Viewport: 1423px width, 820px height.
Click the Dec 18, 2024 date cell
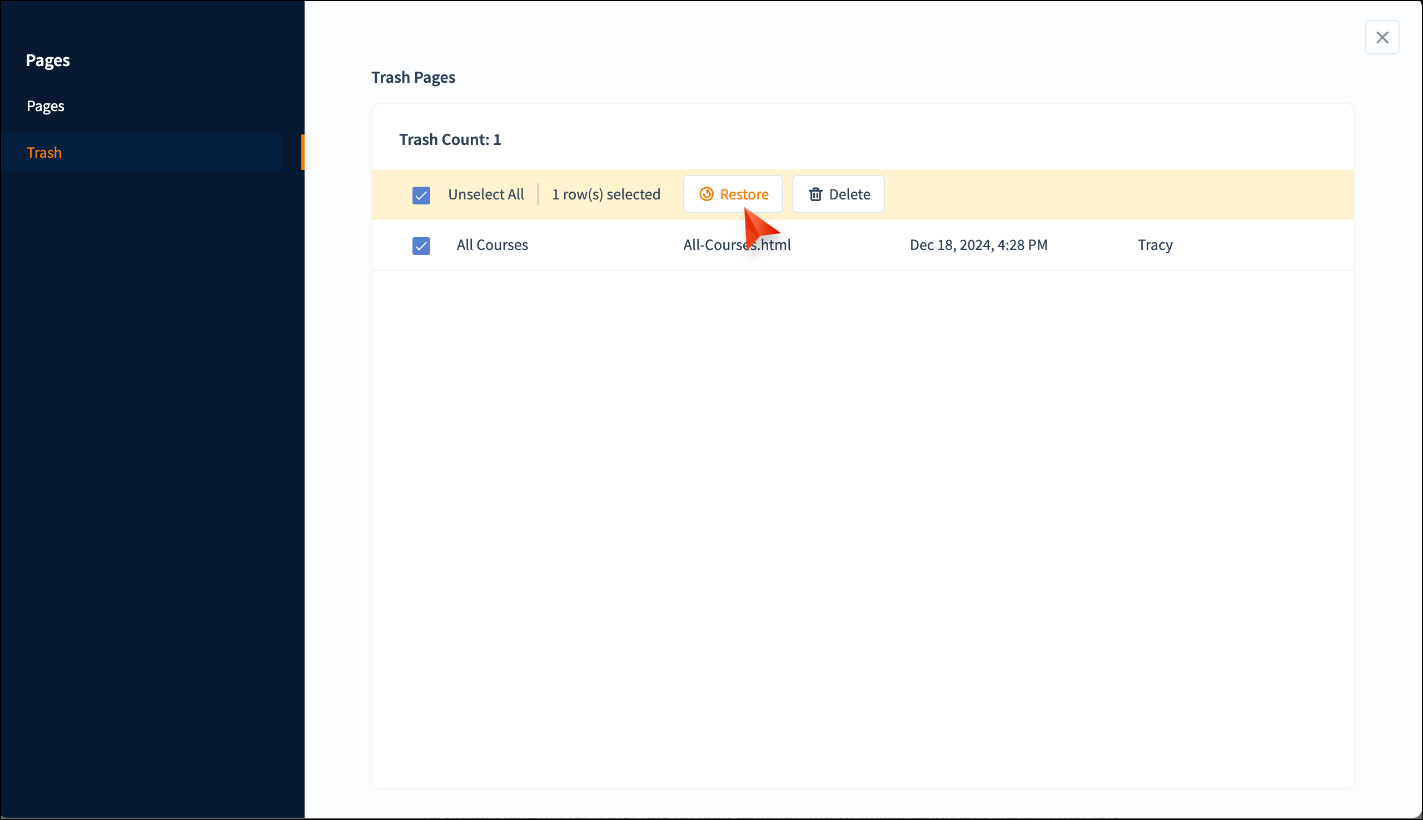(x=978, y=245)
